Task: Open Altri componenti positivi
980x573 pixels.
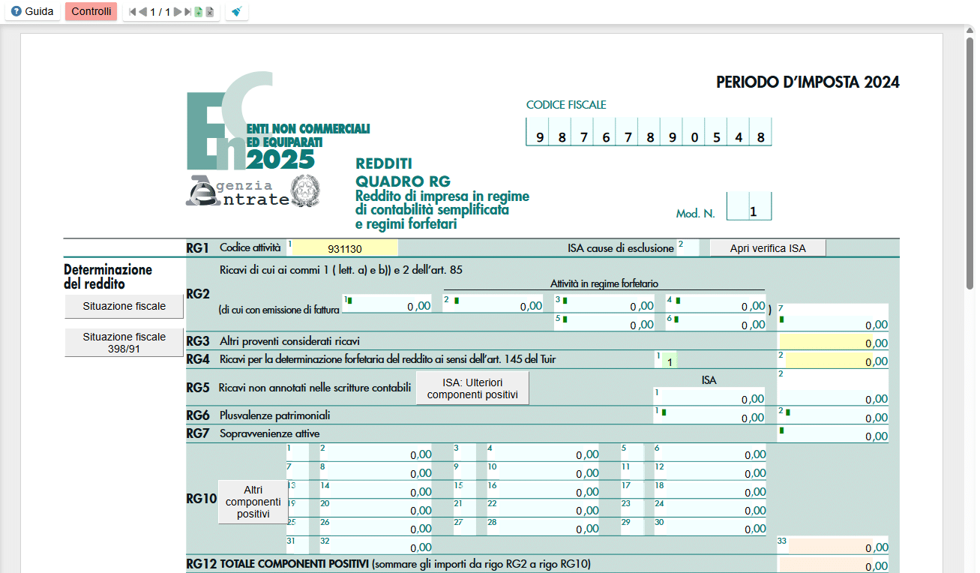Action: click(x=253, y=502)
